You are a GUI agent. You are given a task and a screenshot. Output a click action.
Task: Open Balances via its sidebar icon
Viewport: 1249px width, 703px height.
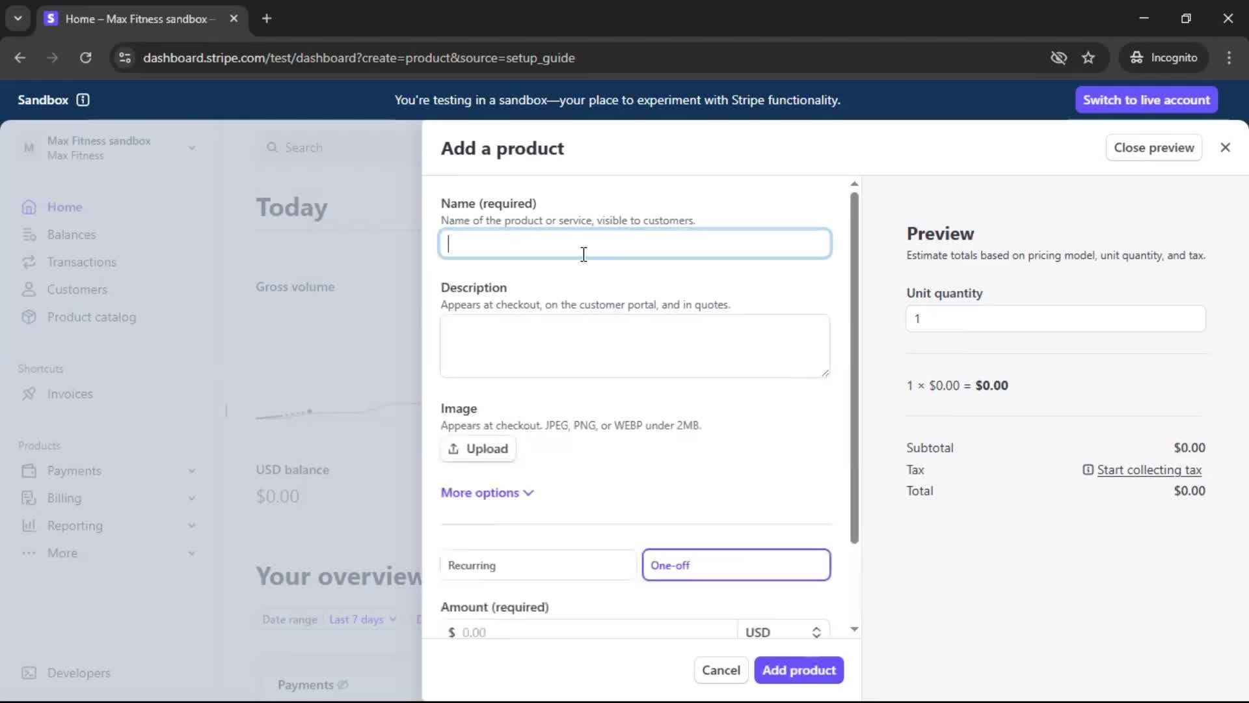29,234
